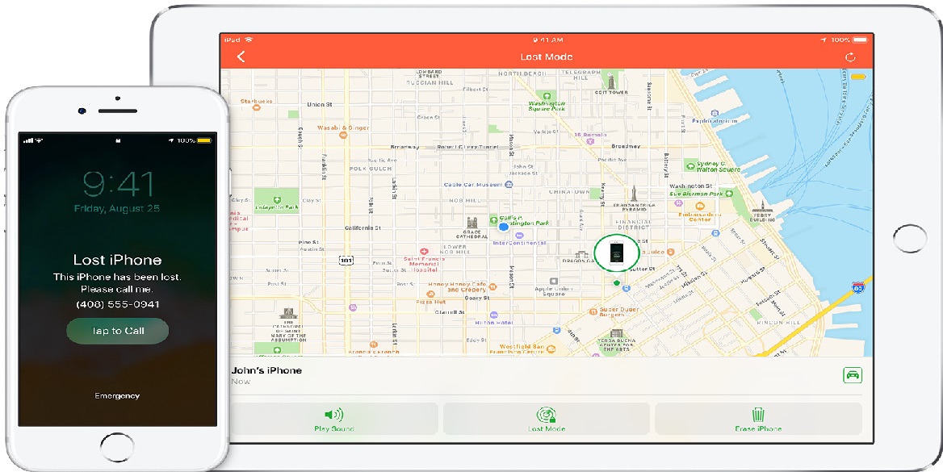Tap the Cable Car Museum pin
The image size is (943, 472).
click(509, 185)
